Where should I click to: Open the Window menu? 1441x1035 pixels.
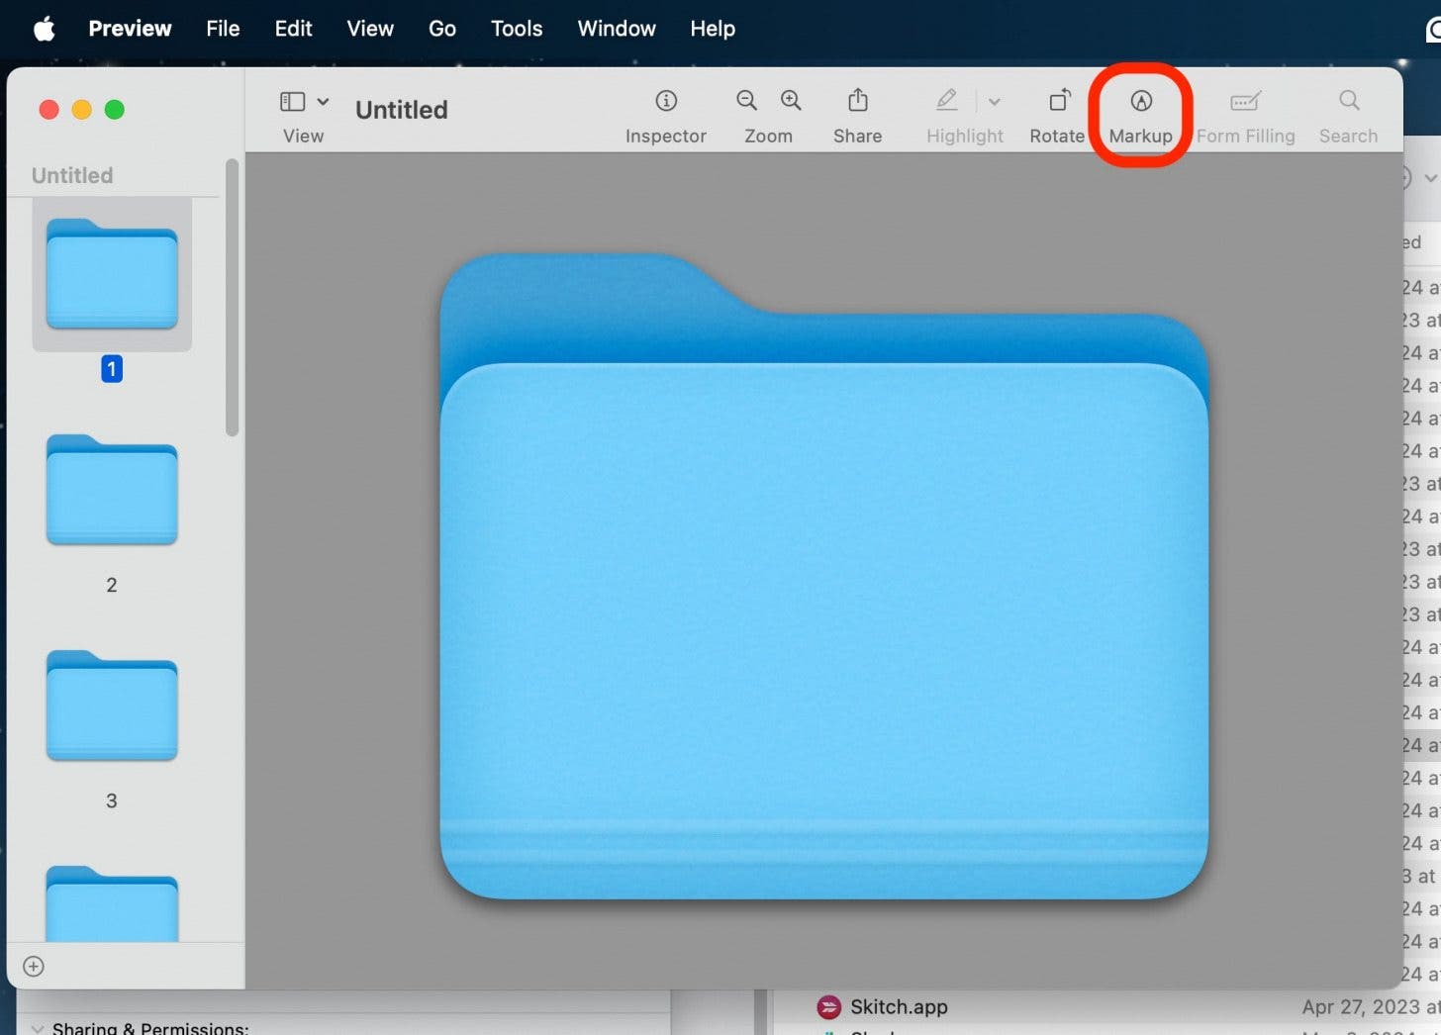pos(616,29)
